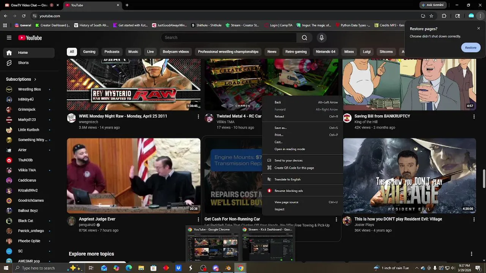486x273 pixels.
Task: Open Chrome extensions puzzle icon
Action: coord(444,16)
